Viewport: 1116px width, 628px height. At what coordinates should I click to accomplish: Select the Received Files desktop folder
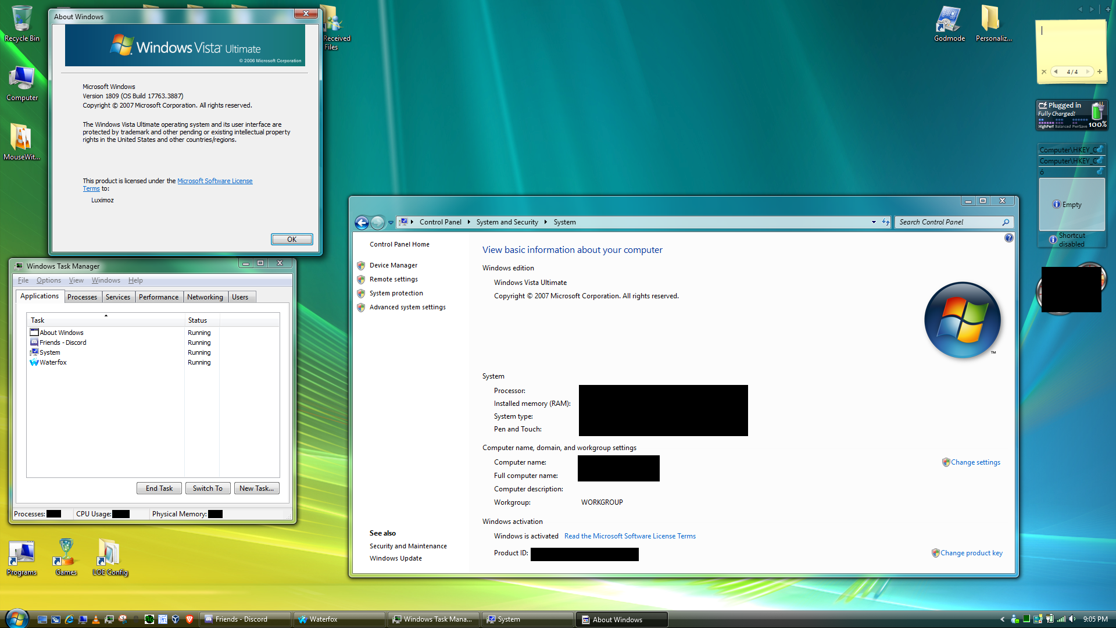point(335,27)
